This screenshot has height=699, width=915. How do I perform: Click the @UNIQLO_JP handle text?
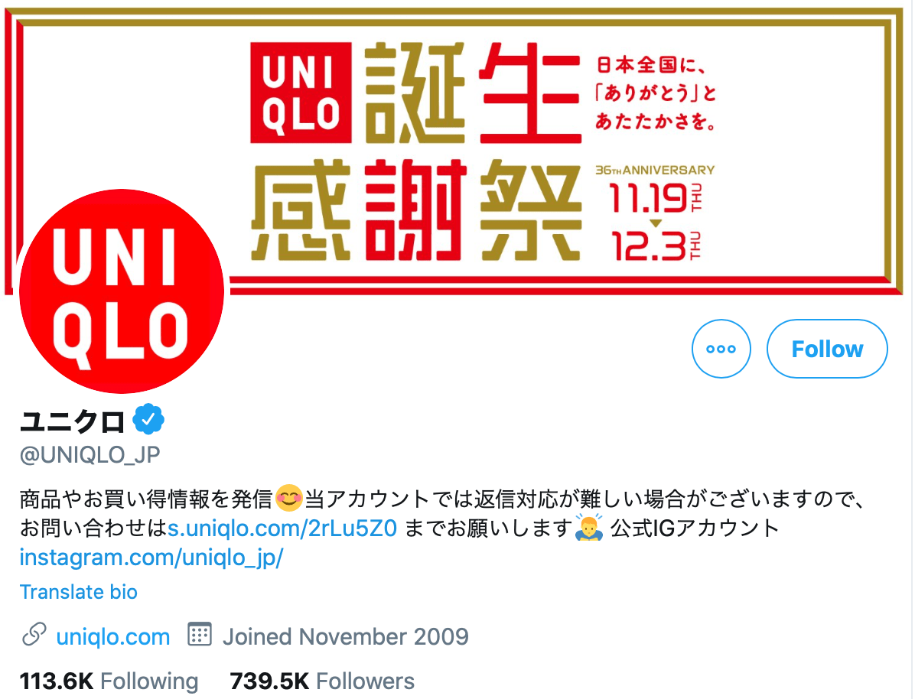(90, 454)
